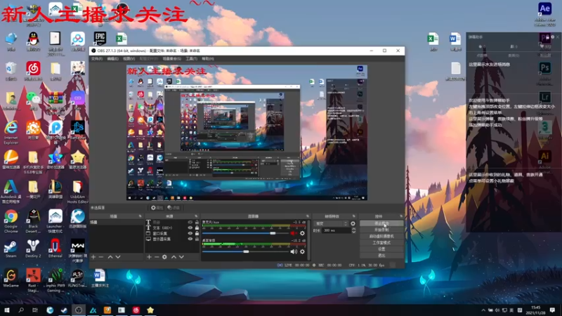
Task: Toggle lock on first text source
Action: 197,222
